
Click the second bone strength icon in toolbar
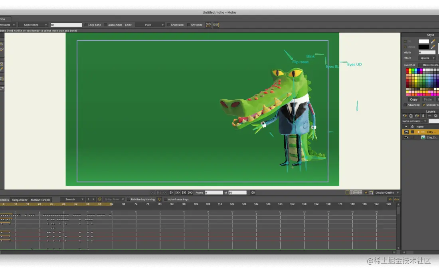point(216,25)
